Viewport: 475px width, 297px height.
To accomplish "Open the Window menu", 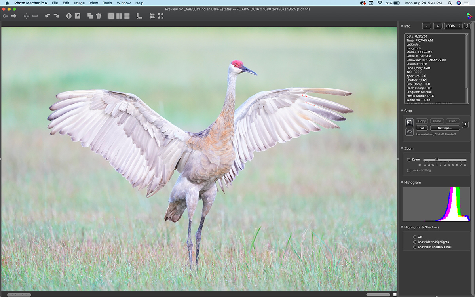I will [x=124, y=3].
